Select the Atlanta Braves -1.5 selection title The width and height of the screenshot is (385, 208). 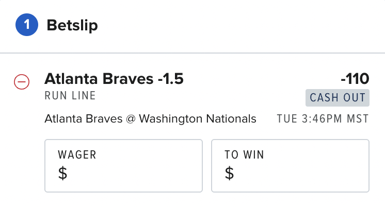point(114,79)
